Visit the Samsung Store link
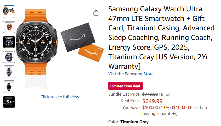The width and height of the screenshot is (221, 126). [131, 74]
